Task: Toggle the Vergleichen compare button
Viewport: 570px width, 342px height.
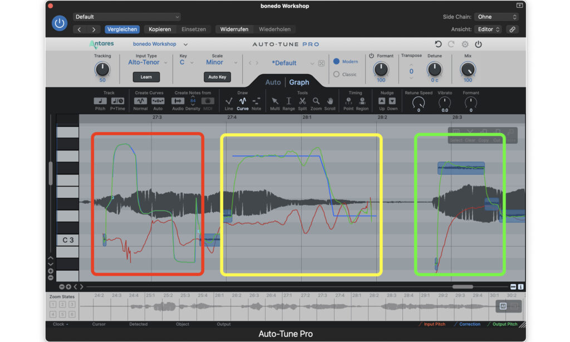Action: 122,29
